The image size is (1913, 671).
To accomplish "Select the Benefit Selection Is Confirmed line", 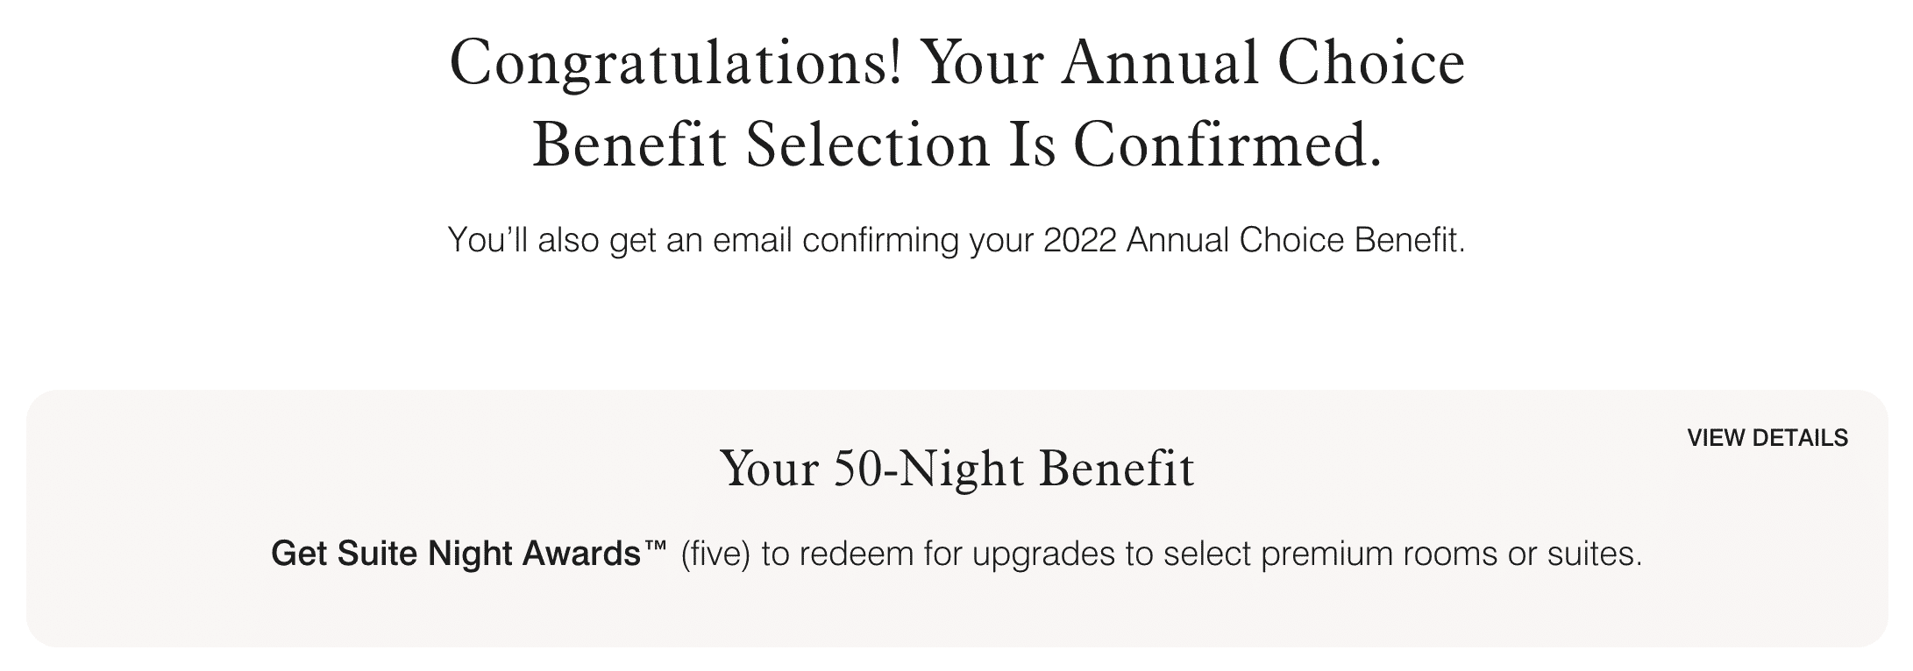I will pos(956,145).
